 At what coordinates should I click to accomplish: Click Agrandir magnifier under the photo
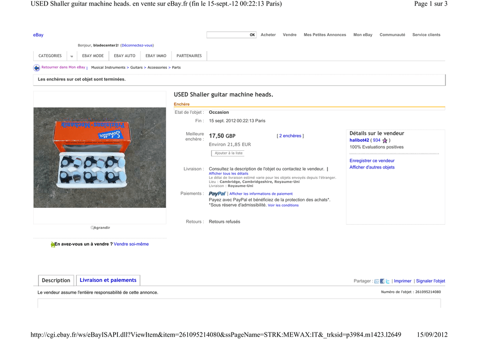[92, 228]
